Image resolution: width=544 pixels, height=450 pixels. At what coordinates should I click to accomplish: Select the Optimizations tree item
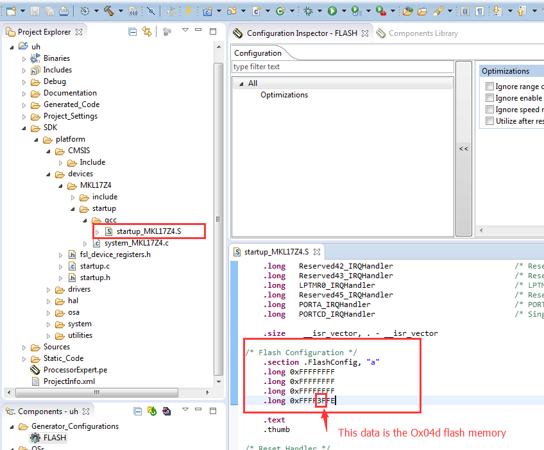[x=284, y=95]
